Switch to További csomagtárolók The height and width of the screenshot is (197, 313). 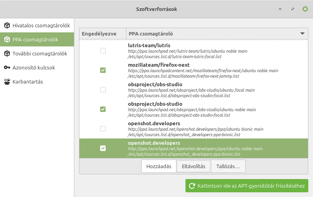coord(37,53)
